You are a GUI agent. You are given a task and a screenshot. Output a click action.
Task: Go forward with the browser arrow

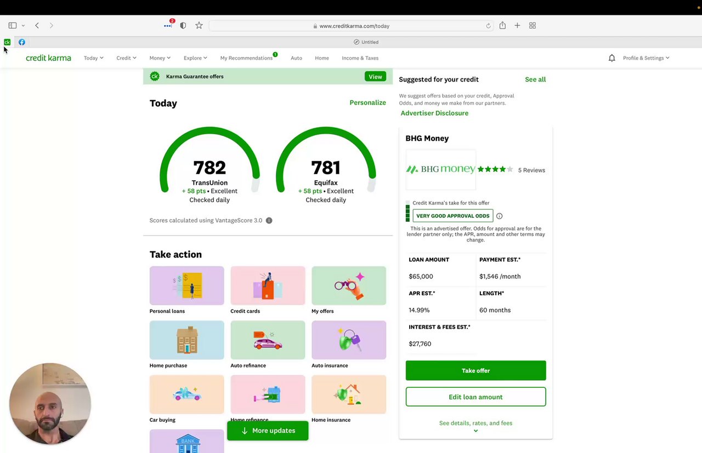click(52, 26)
